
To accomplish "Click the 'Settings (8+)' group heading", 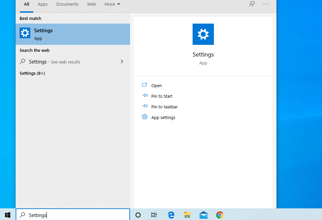I will coord(32,73).
